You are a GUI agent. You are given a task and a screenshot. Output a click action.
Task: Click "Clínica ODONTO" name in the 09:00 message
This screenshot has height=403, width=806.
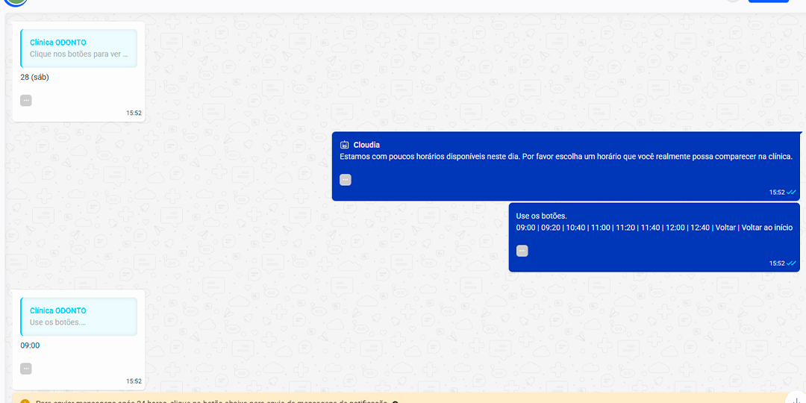[57, 310]
